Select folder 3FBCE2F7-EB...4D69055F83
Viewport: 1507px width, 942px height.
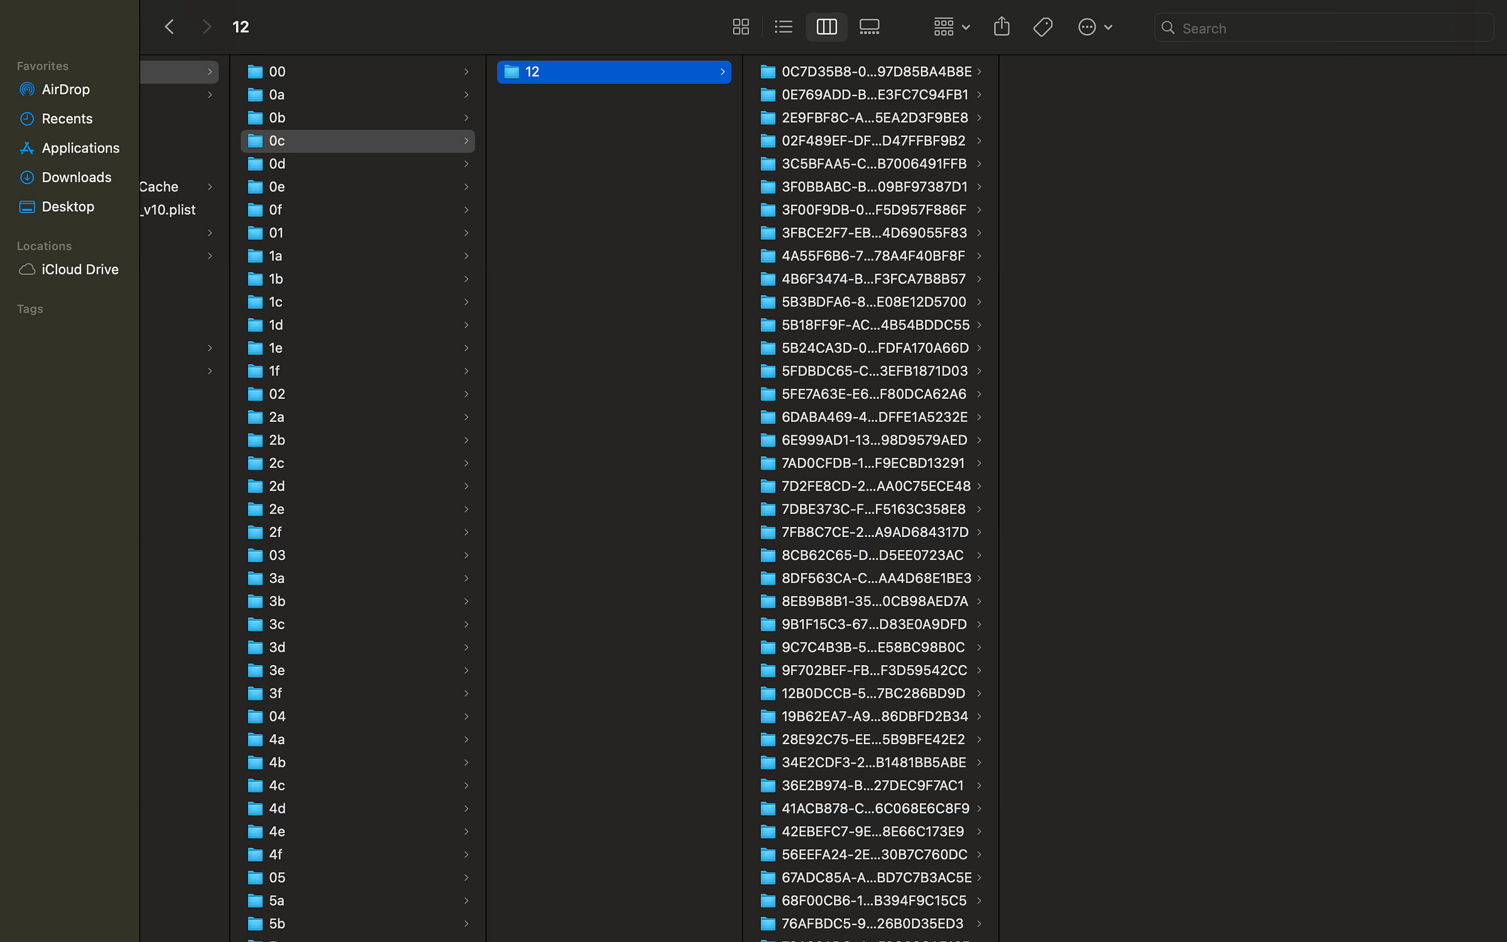[x=873, y=233]
